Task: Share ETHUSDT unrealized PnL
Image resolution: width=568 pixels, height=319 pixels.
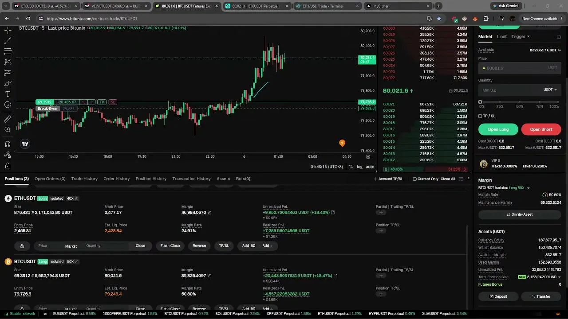Action: [x=333, y=213]
